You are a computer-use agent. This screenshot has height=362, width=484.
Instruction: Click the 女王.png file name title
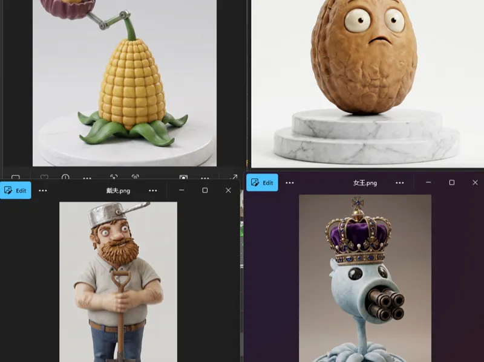click(x=365, y=183)
